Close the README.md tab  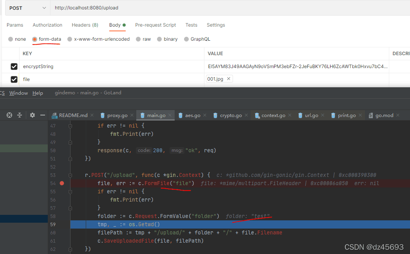tap(92, 115)
